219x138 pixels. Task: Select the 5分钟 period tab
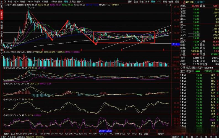pos(22,2)
